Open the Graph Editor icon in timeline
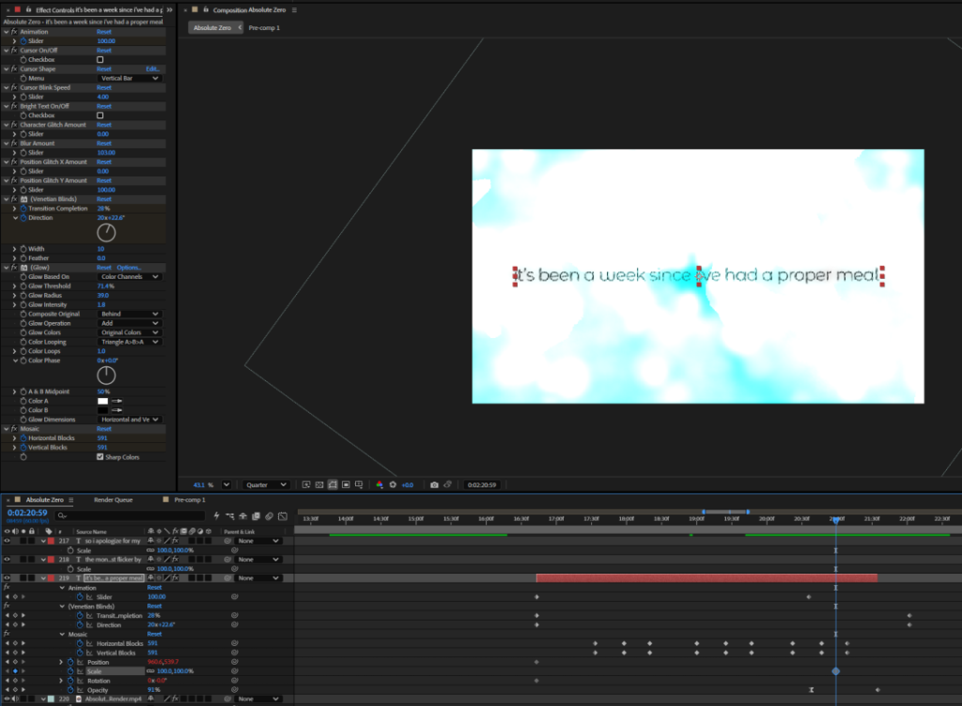The height and width of the screenshot is (706, 962). tap(282, 516)
